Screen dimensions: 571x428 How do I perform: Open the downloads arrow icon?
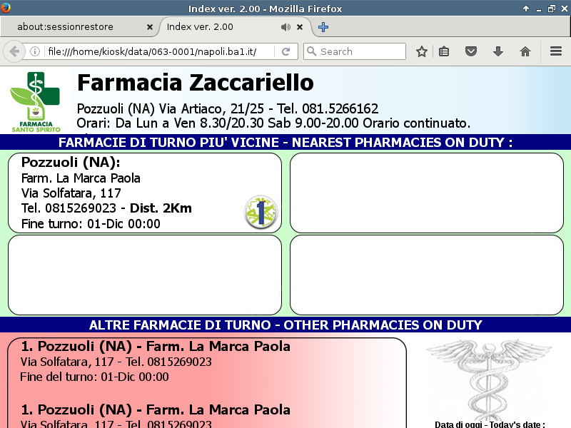coord(498,51)
